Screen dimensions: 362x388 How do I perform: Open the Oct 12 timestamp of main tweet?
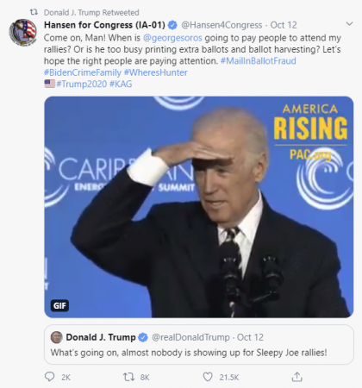point(284,25)
